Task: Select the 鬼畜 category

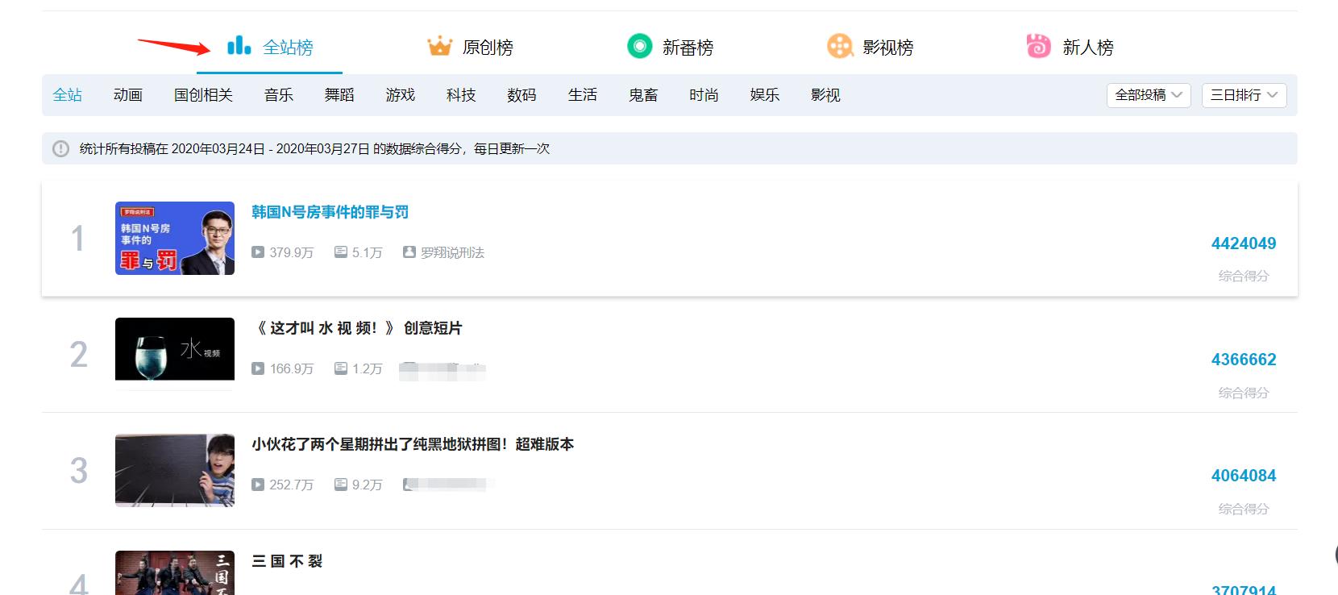Action: [x=643, y=95]
